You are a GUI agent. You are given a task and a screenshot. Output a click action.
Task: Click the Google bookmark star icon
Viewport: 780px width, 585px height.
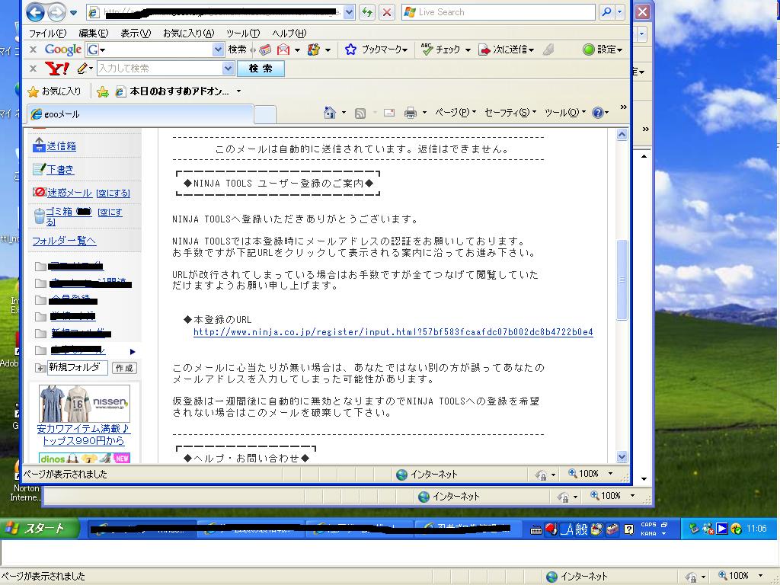(350, 50)
